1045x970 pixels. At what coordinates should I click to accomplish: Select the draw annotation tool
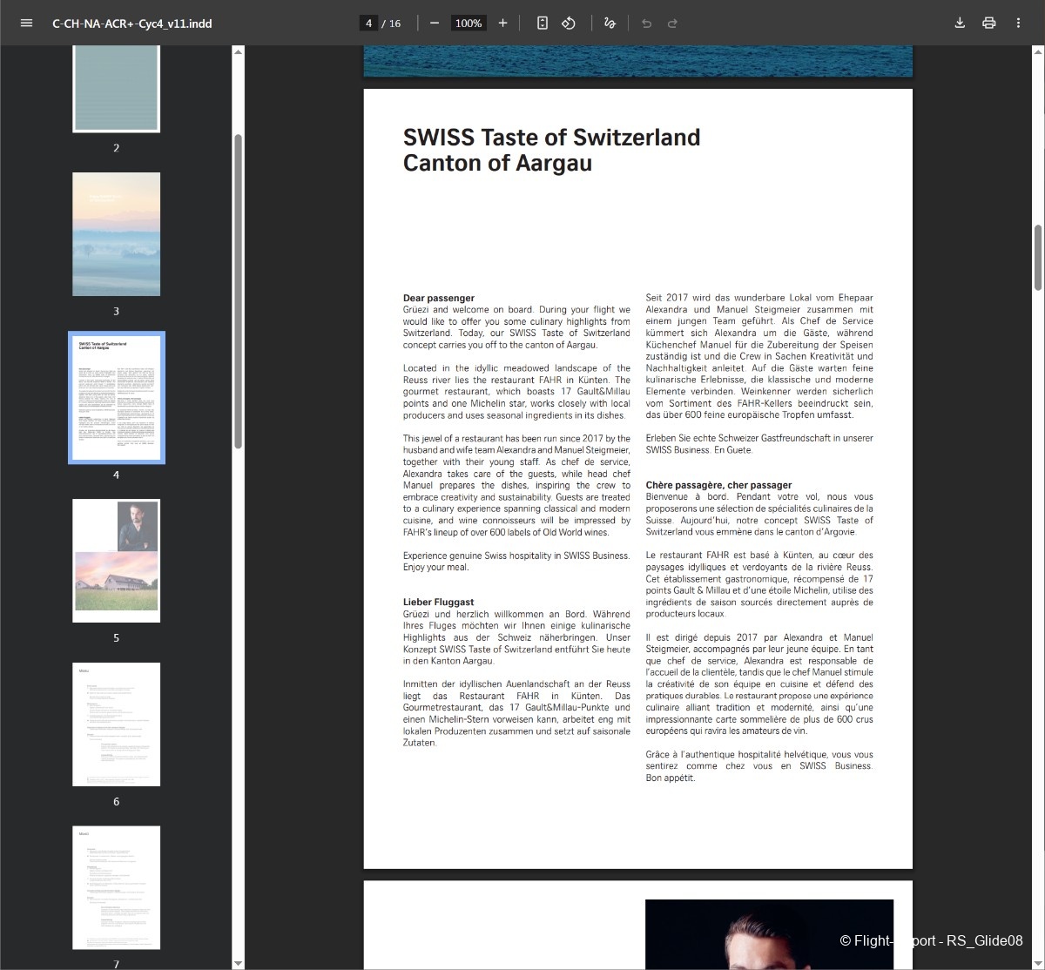(x=610, y=24)
